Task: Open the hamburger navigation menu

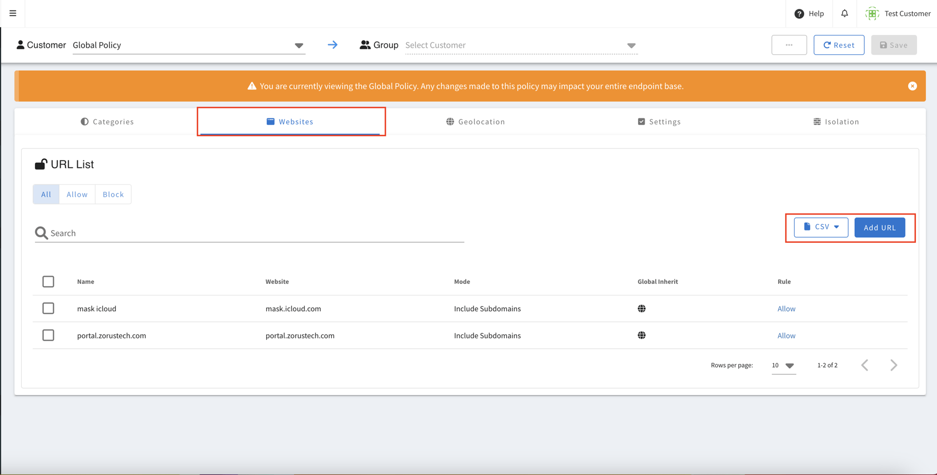Action: [x=13, y=13]
